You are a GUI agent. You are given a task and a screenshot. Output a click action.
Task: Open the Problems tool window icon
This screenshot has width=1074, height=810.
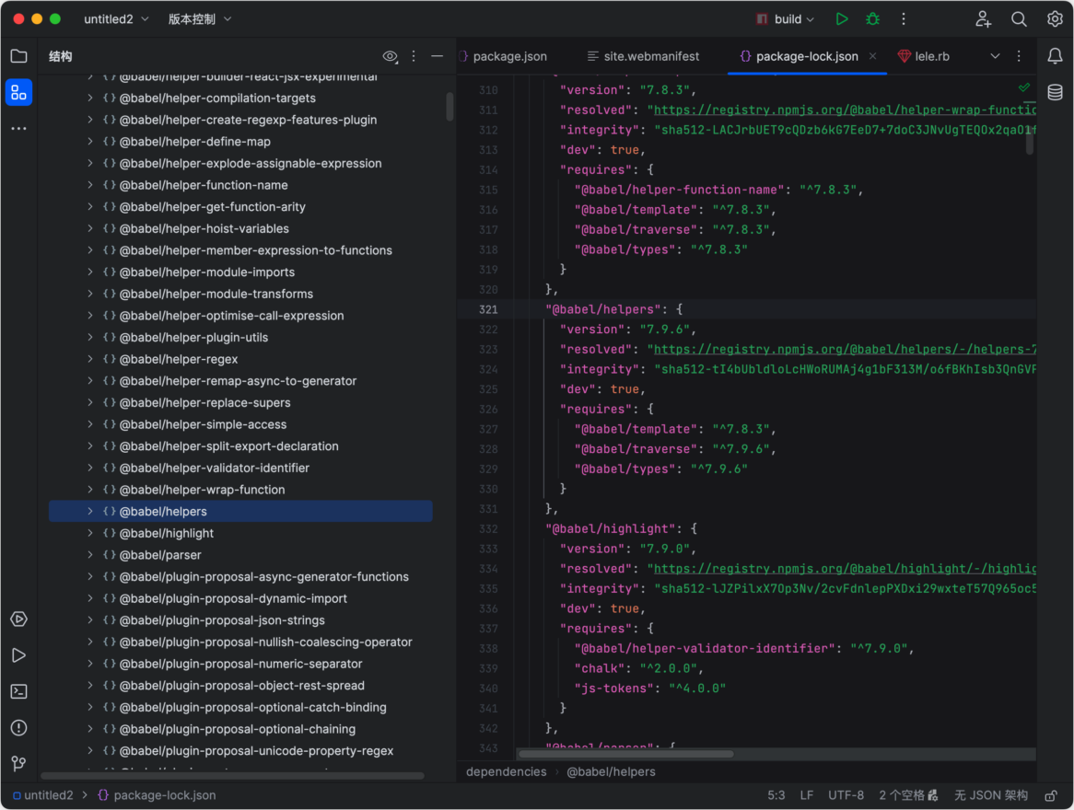19,728
